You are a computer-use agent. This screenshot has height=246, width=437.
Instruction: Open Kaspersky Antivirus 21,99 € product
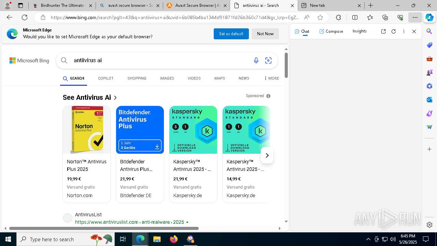[x=193, y=154]
